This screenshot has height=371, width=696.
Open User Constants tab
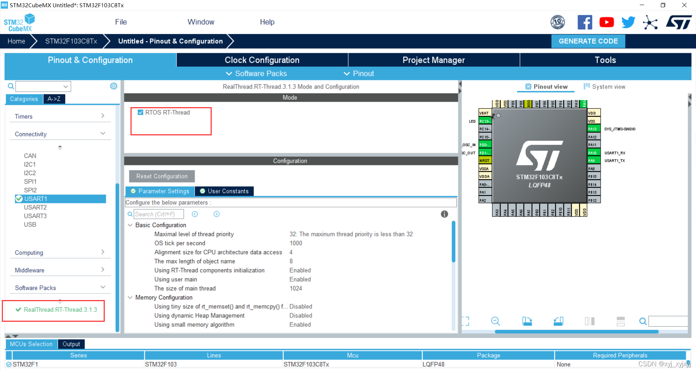pos(224,191)
